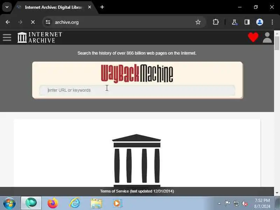Switch to the active browser taskbar button
Image resolution: width=280 pixels, height=210 pixels.
31,203
